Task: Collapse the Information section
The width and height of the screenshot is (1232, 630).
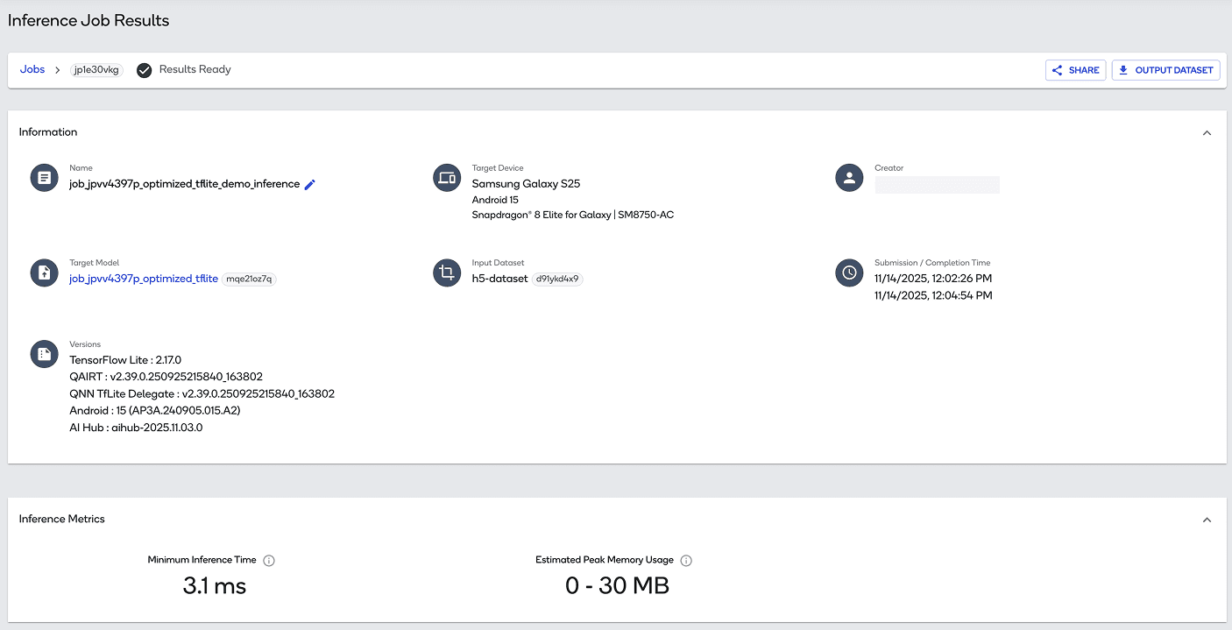Action: click(1207, 132)
